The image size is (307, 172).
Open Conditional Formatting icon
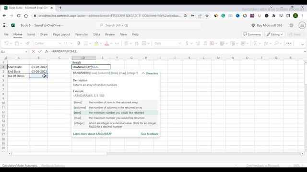click(212, 43)
